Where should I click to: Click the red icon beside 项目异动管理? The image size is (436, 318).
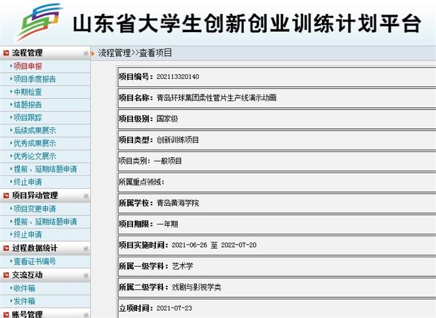(x=6, y=195)
